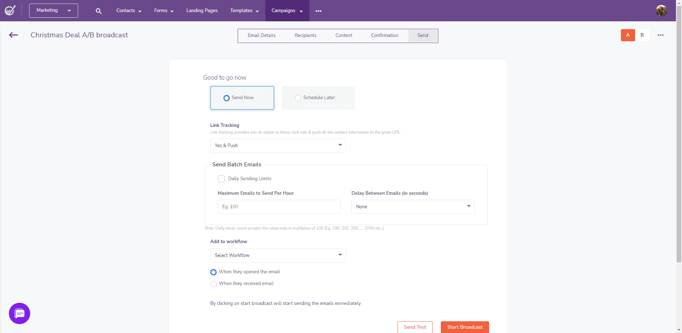
Task: Open the Link Tracking dropdown
Action: click(x=278, y=145)
